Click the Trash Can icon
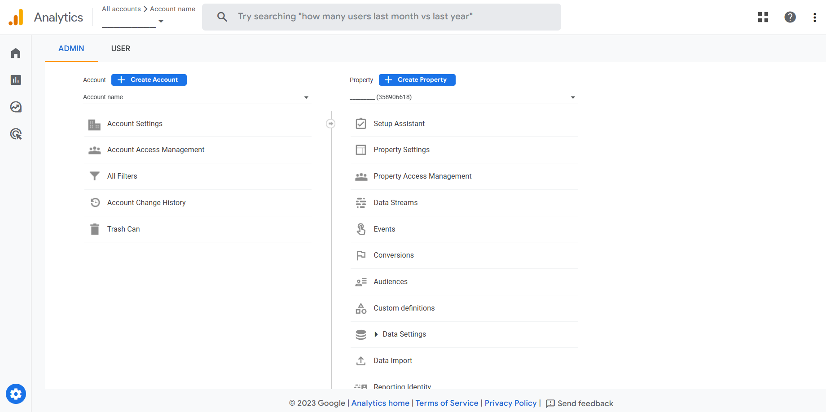826x412 pixels. [95, 229]
